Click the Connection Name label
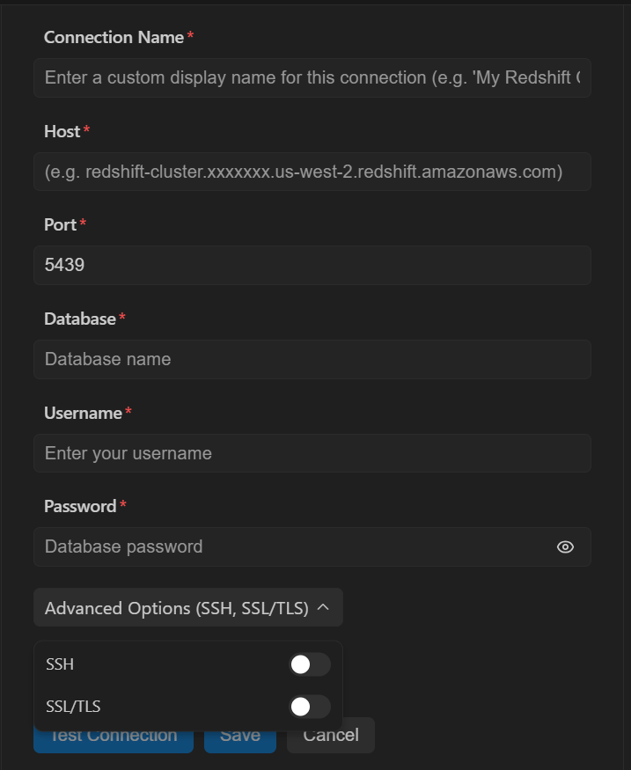This screenshot has height=770, width=631. [x=114, y=37]
